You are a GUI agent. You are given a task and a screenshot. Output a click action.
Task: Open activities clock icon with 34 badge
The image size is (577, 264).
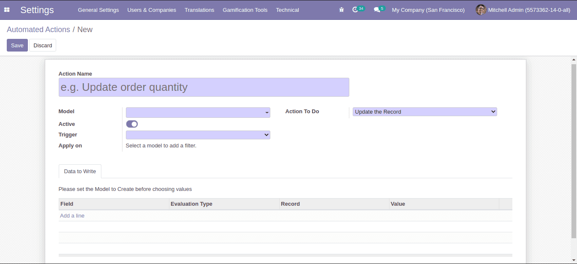[x=358, y=9]
